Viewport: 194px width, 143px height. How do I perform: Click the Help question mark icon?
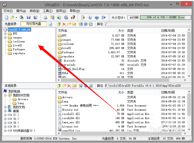click(97, 17)
